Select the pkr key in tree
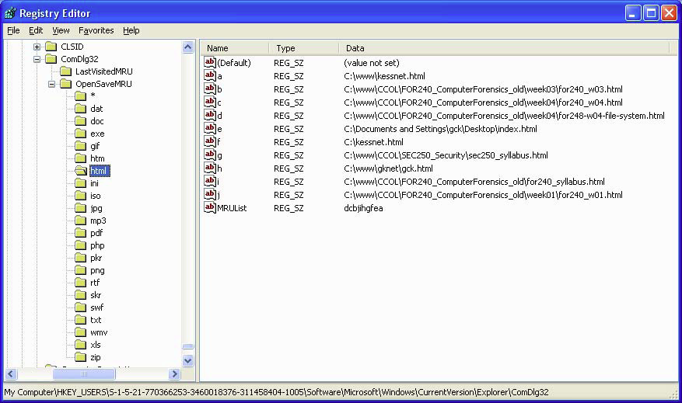The width and height of the screenshot is (682, 403). [96, 258]
